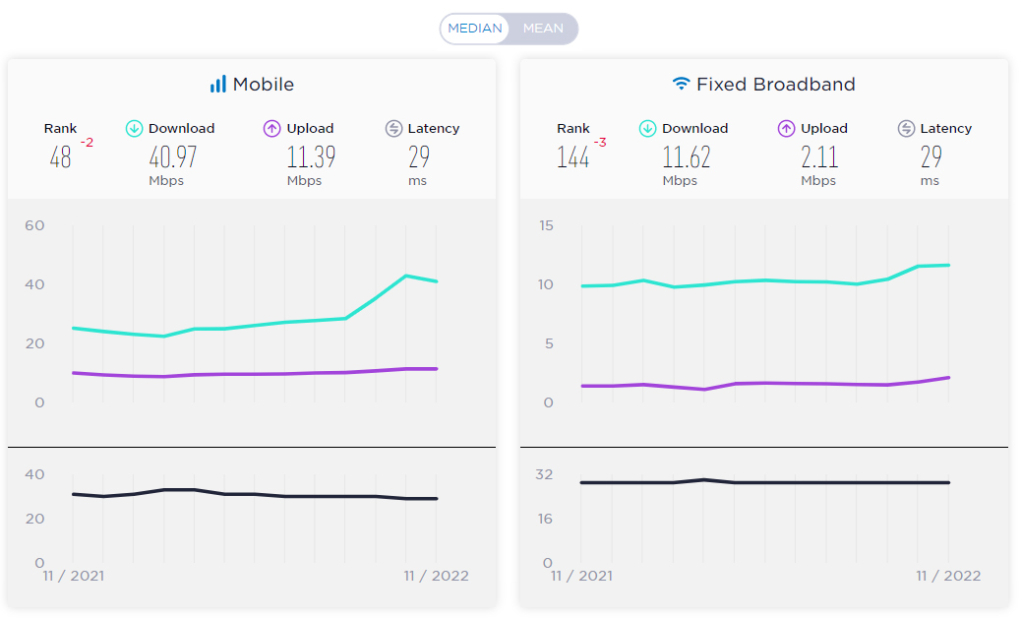Click the Fixed Broadband Upload icon

[786, 128]
